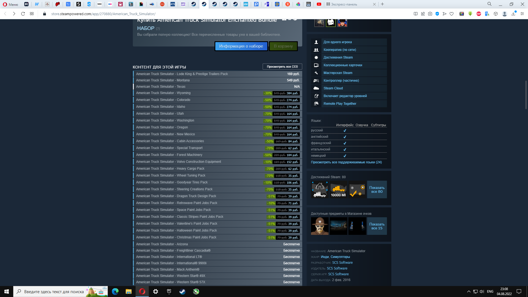The height and width of the screenshot is (297, 528).
Task: Reload the current page
Action: pos(23,14)
